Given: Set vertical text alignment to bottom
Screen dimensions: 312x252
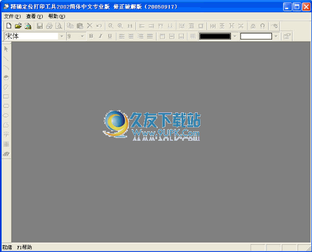Looking at the screenshot, I should (x=181, y=36).
